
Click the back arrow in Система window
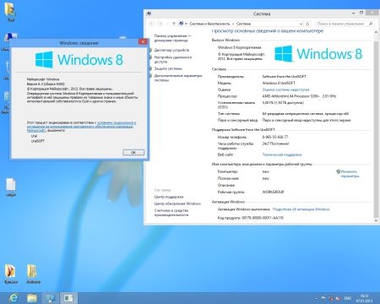tap(151, 24)
